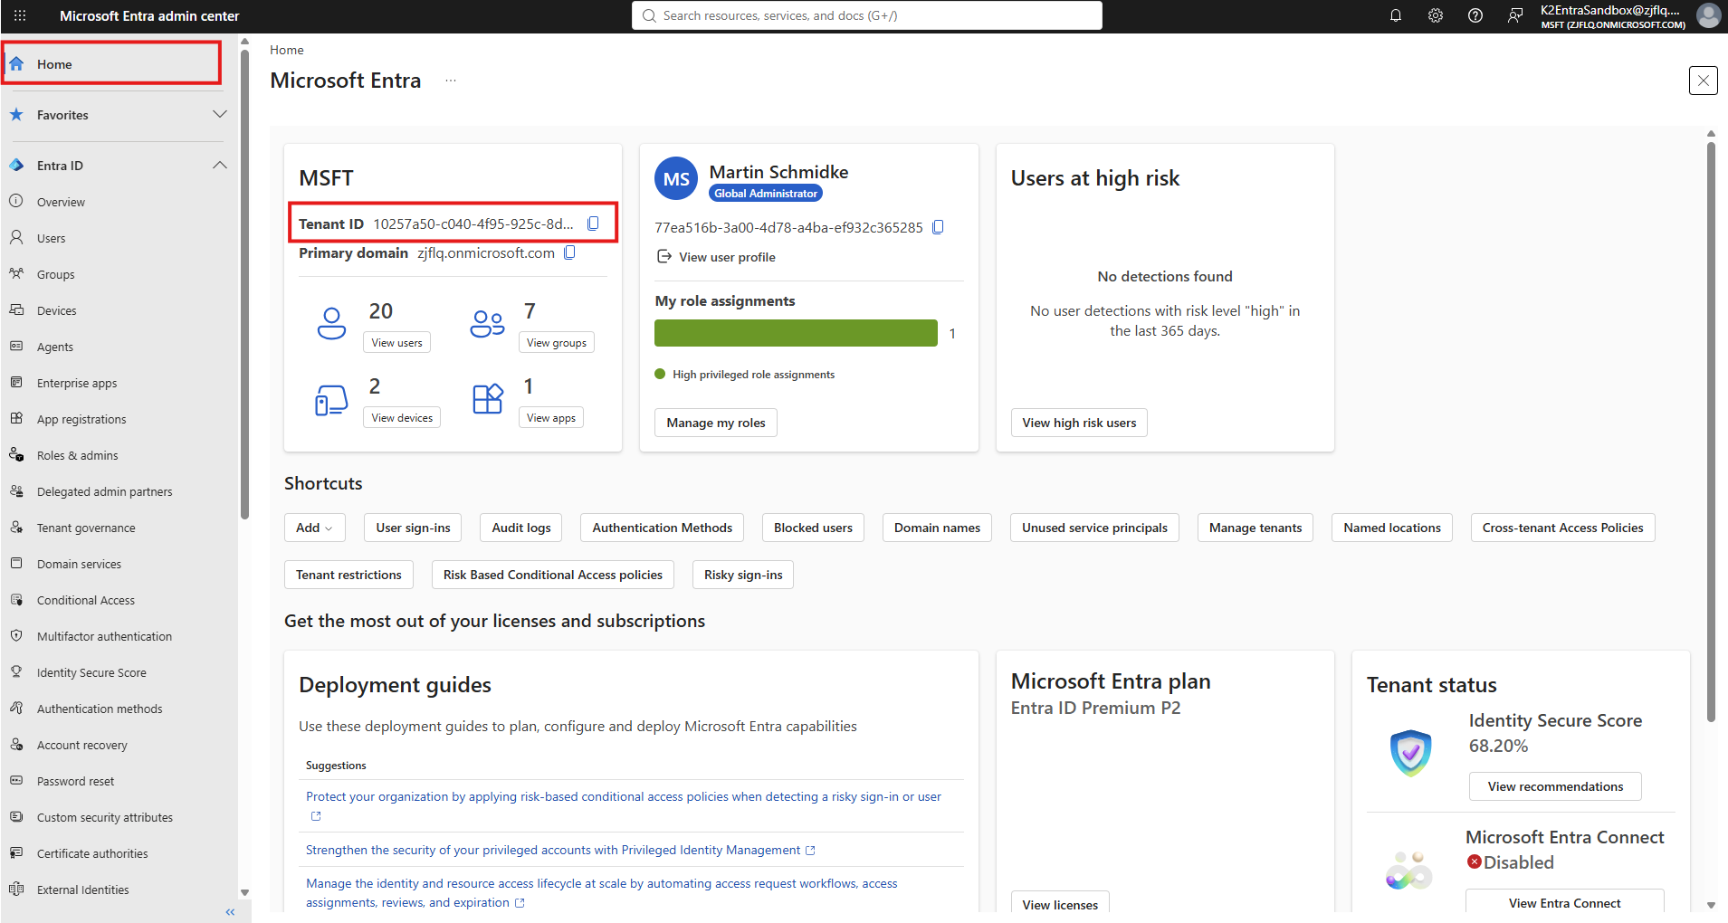The height and width of the screenshot is (923, 1728).
Task: Open the help question mark icon
Action: [x=1475, y=15]
